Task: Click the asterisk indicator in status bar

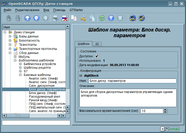Action: coord(167,129)
